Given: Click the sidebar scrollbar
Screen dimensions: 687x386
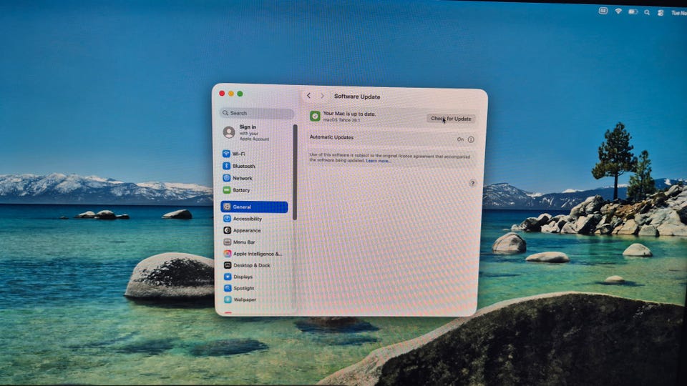Looking at the screenshot, I should pyautogui.click(x=295, y=172).
